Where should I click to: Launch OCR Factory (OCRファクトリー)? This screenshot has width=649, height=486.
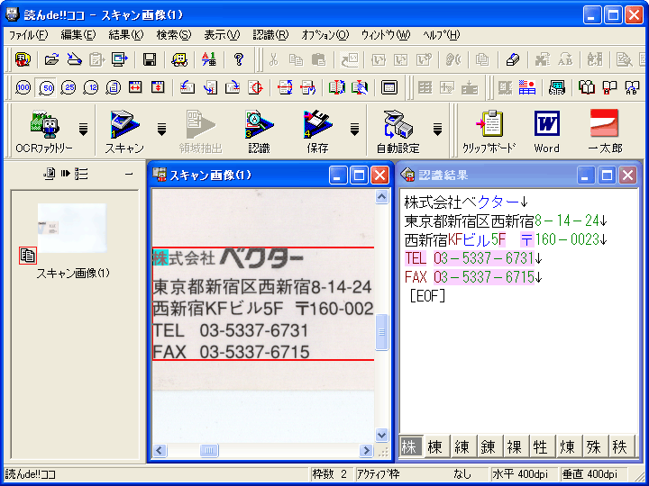(44, 131)
